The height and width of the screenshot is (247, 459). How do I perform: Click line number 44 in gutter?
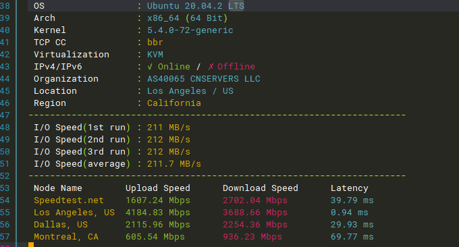coord(5,79)
